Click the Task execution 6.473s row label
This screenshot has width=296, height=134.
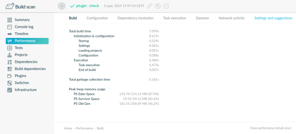point(89,65)
